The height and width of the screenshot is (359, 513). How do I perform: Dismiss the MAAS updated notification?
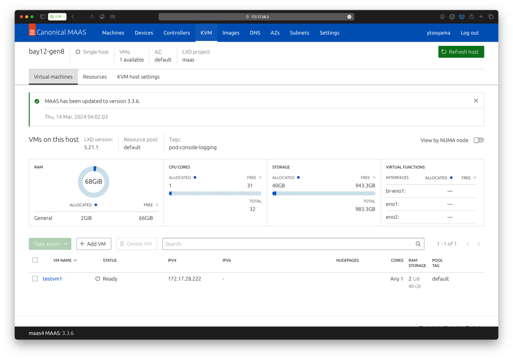[x=476, y=101]
